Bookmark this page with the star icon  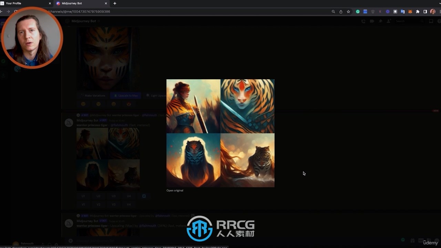[348, 11]
